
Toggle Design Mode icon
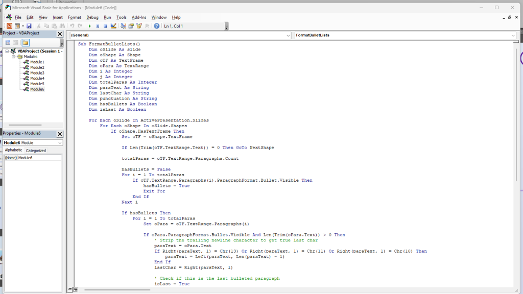coord(113,26)
